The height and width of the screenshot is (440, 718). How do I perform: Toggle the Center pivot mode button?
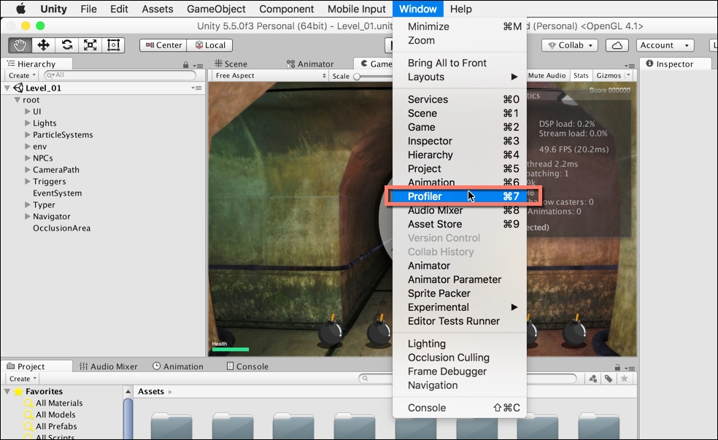point(163,45)
